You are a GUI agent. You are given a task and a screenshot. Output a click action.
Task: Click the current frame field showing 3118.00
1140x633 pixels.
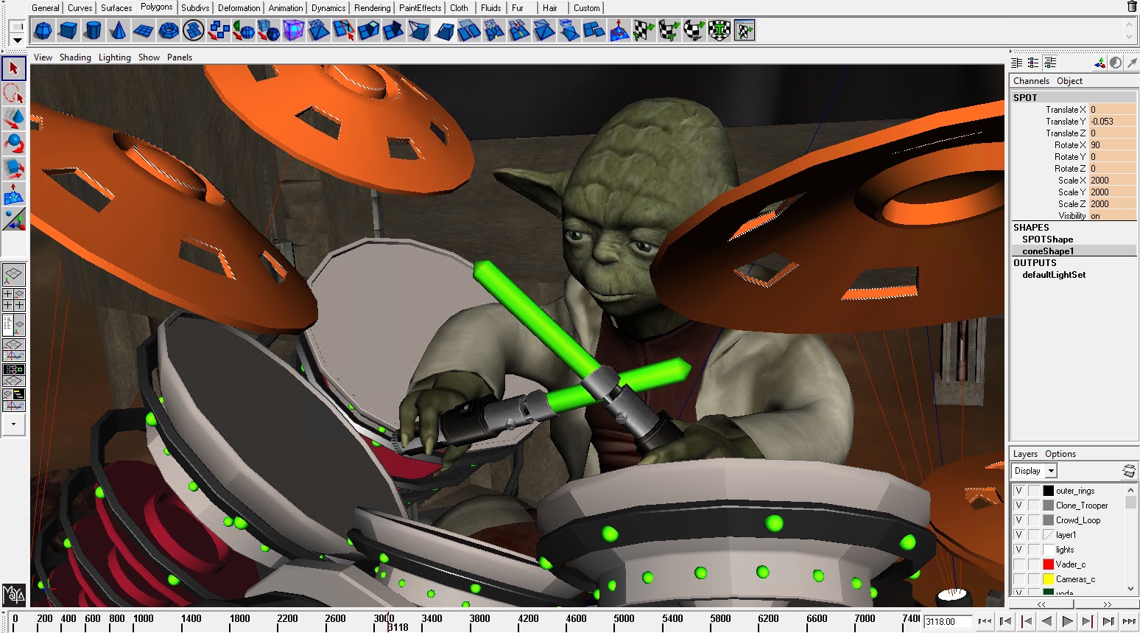point(948,622)
